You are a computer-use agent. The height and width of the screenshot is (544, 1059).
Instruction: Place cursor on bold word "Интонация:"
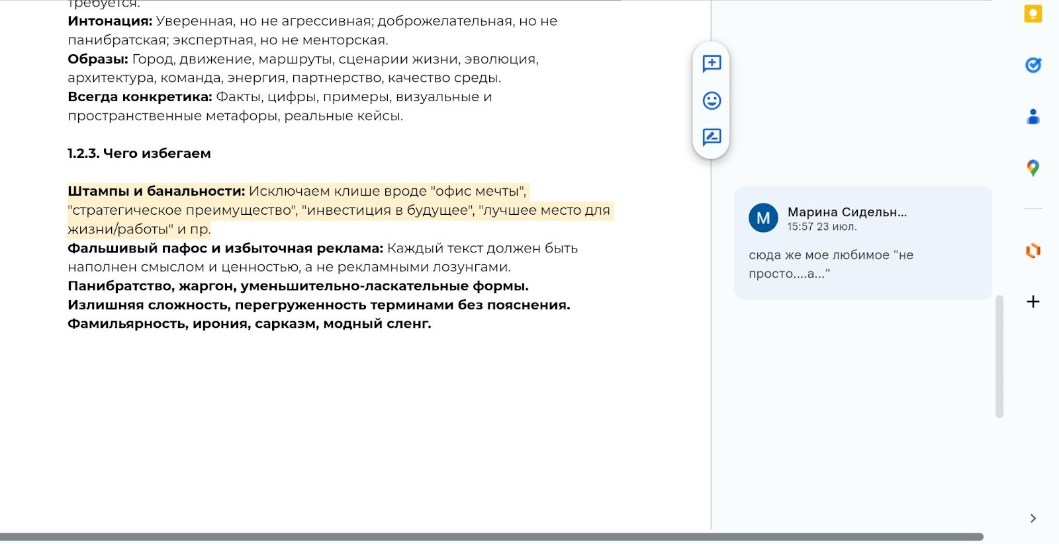110,21
